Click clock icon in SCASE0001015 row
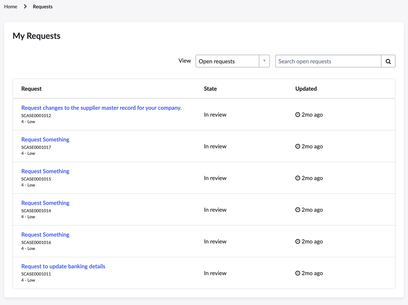This screenshot has width=408, height=305. [x=298, y=178]
